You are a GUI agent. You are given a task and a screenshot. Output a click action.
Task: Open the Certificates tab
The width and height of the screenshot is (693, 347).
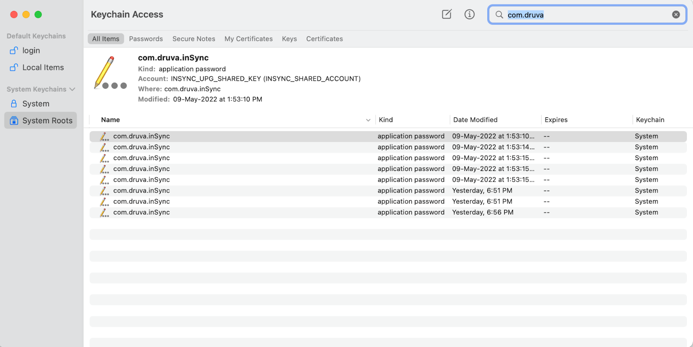324,39
